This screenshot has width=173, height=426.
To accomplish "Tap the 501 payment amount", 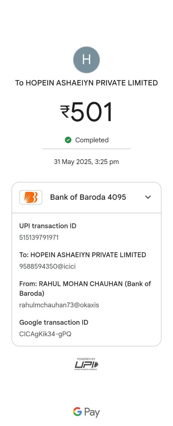I will pyautogui.click(x=92, y=112).
